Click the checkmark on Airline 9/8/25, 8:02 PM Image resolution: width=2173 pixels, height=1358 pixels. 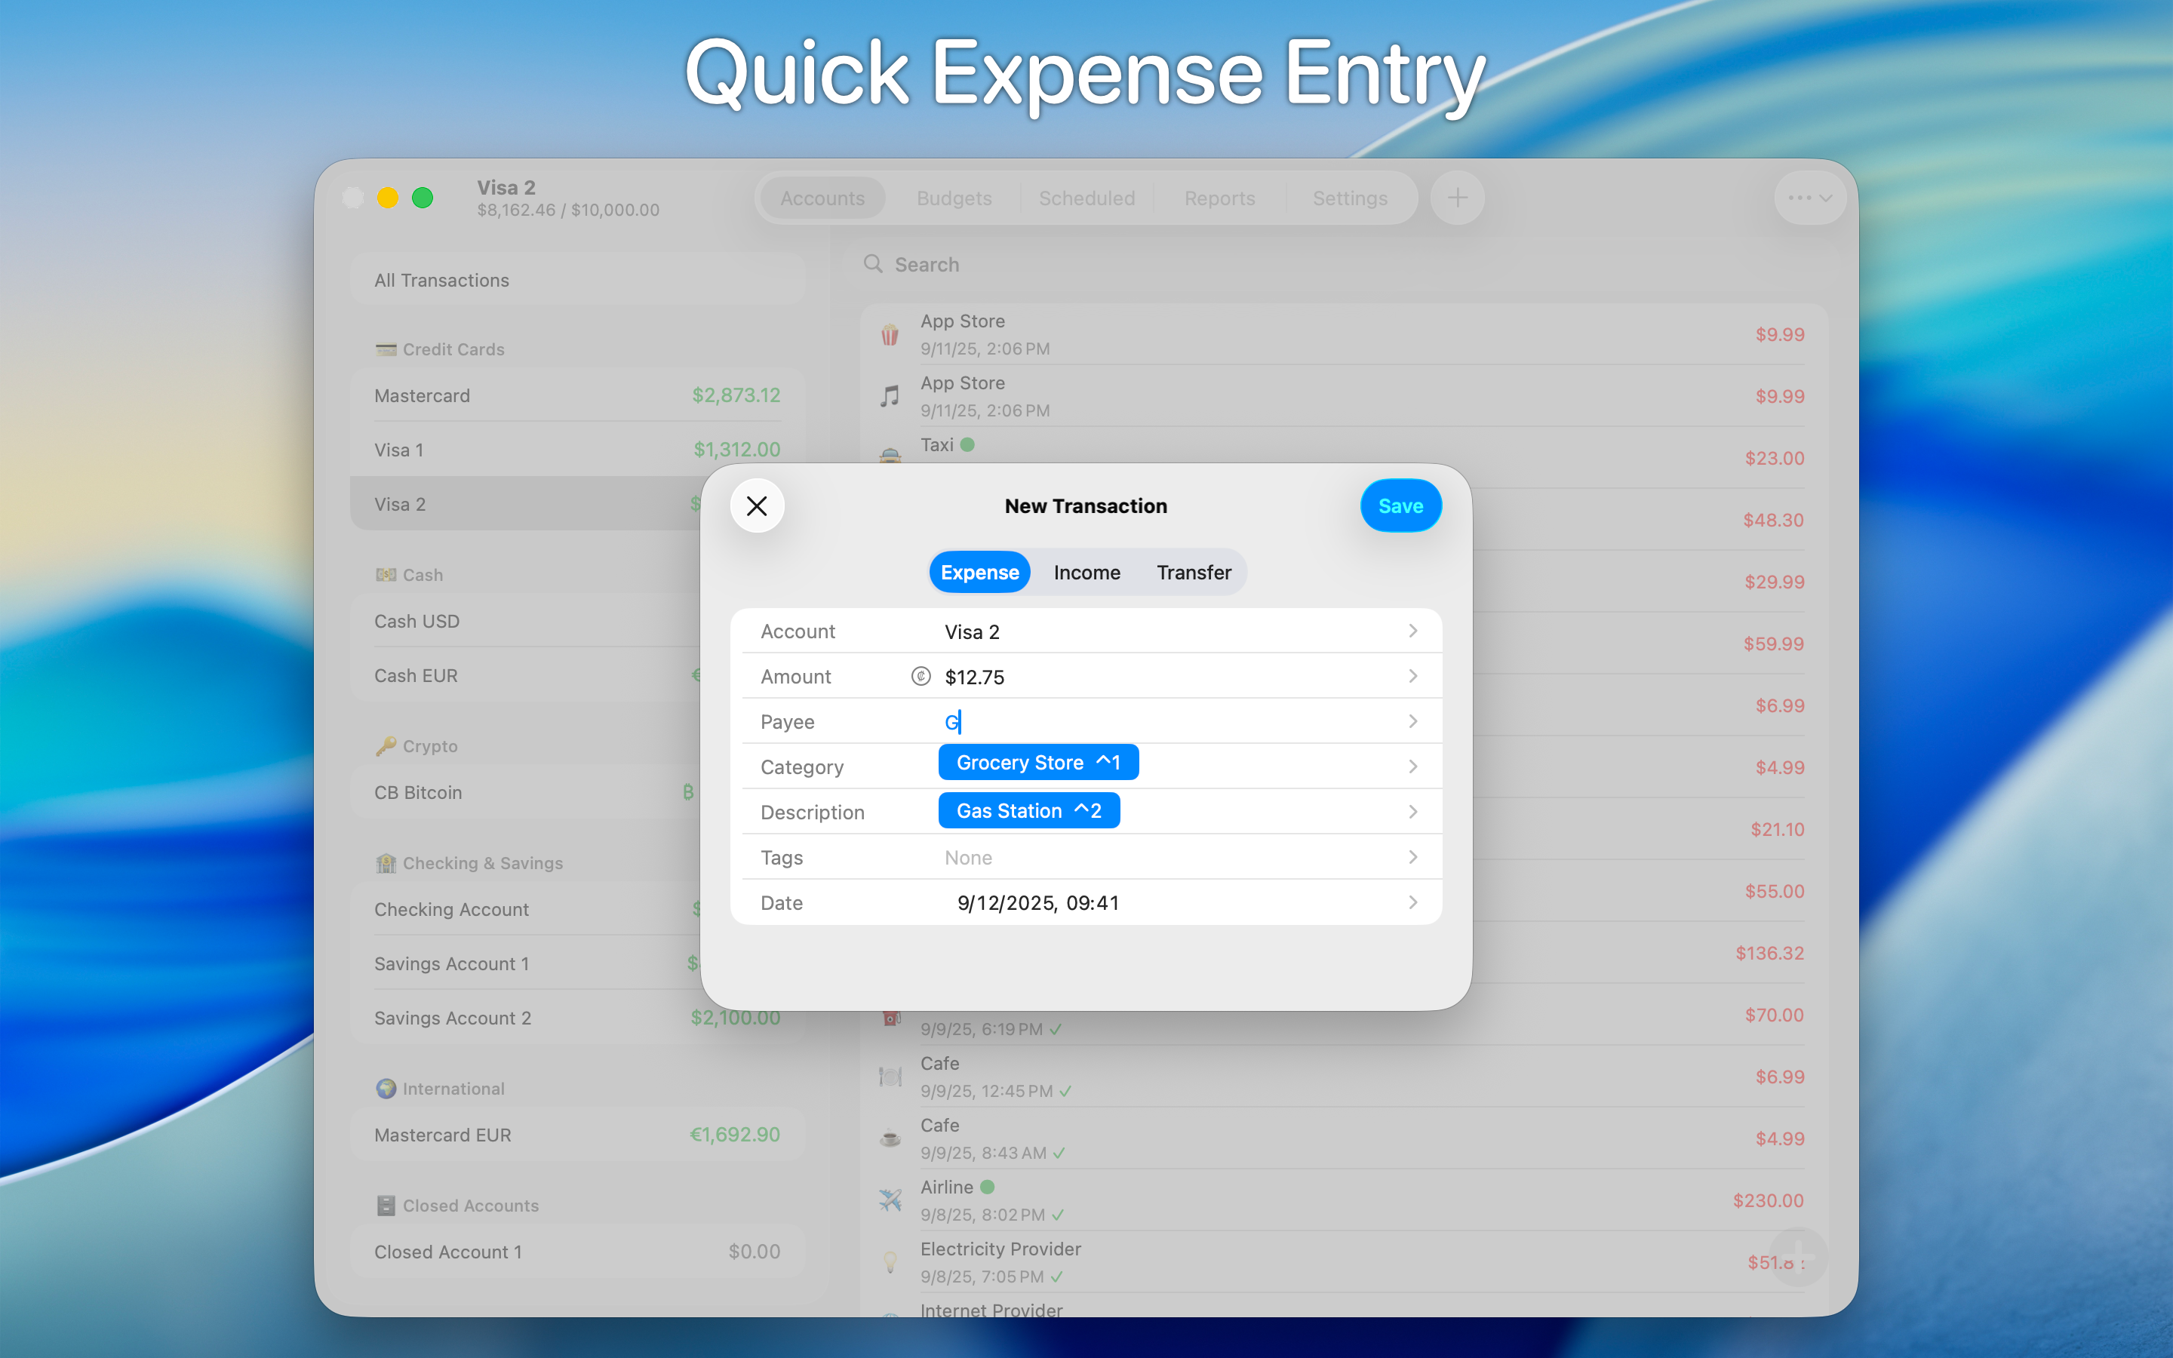pos(1058,1215)
